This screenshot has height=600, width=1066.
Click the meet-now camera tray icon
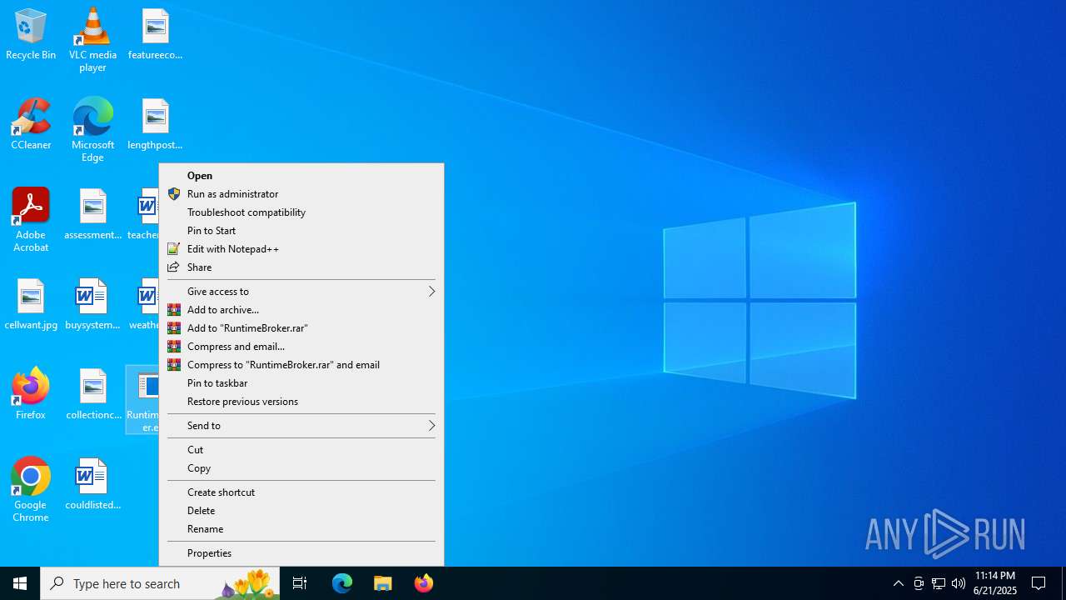coord(919,583)
